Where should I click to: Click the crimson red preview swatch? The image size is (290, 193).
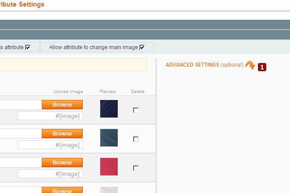tap(109, 167)
